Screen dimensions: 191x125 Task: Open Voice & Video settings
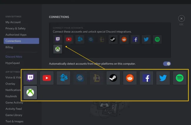click(x=14, y=77)
